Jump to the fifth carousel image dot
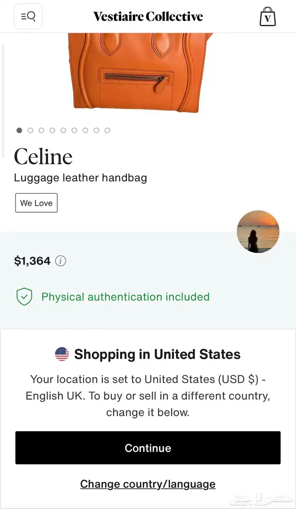 click(63, 130)
